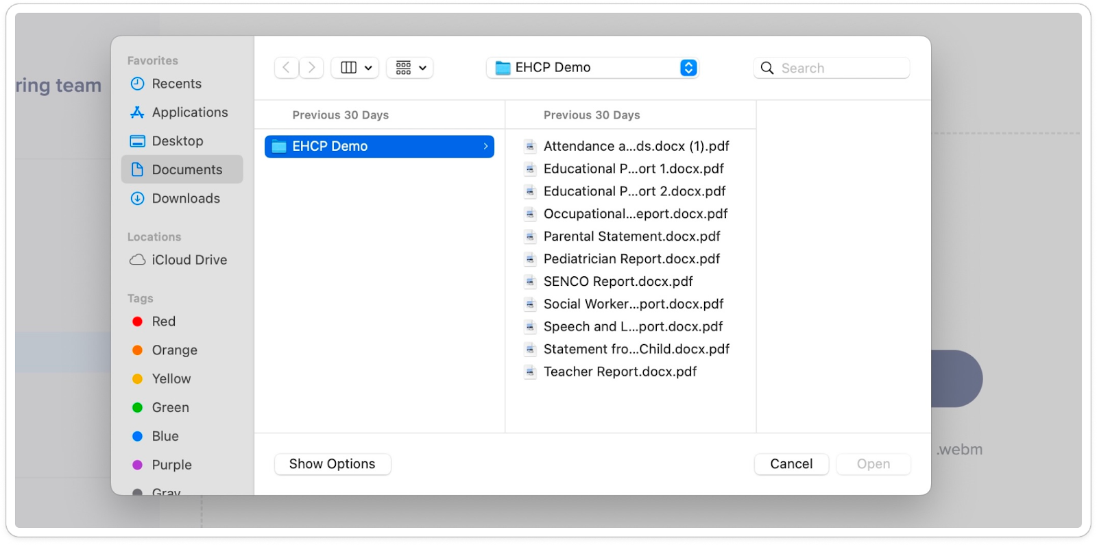Click the forward navigation arrow
This screenshot has height=545, width=1097.
coord(311,68)
